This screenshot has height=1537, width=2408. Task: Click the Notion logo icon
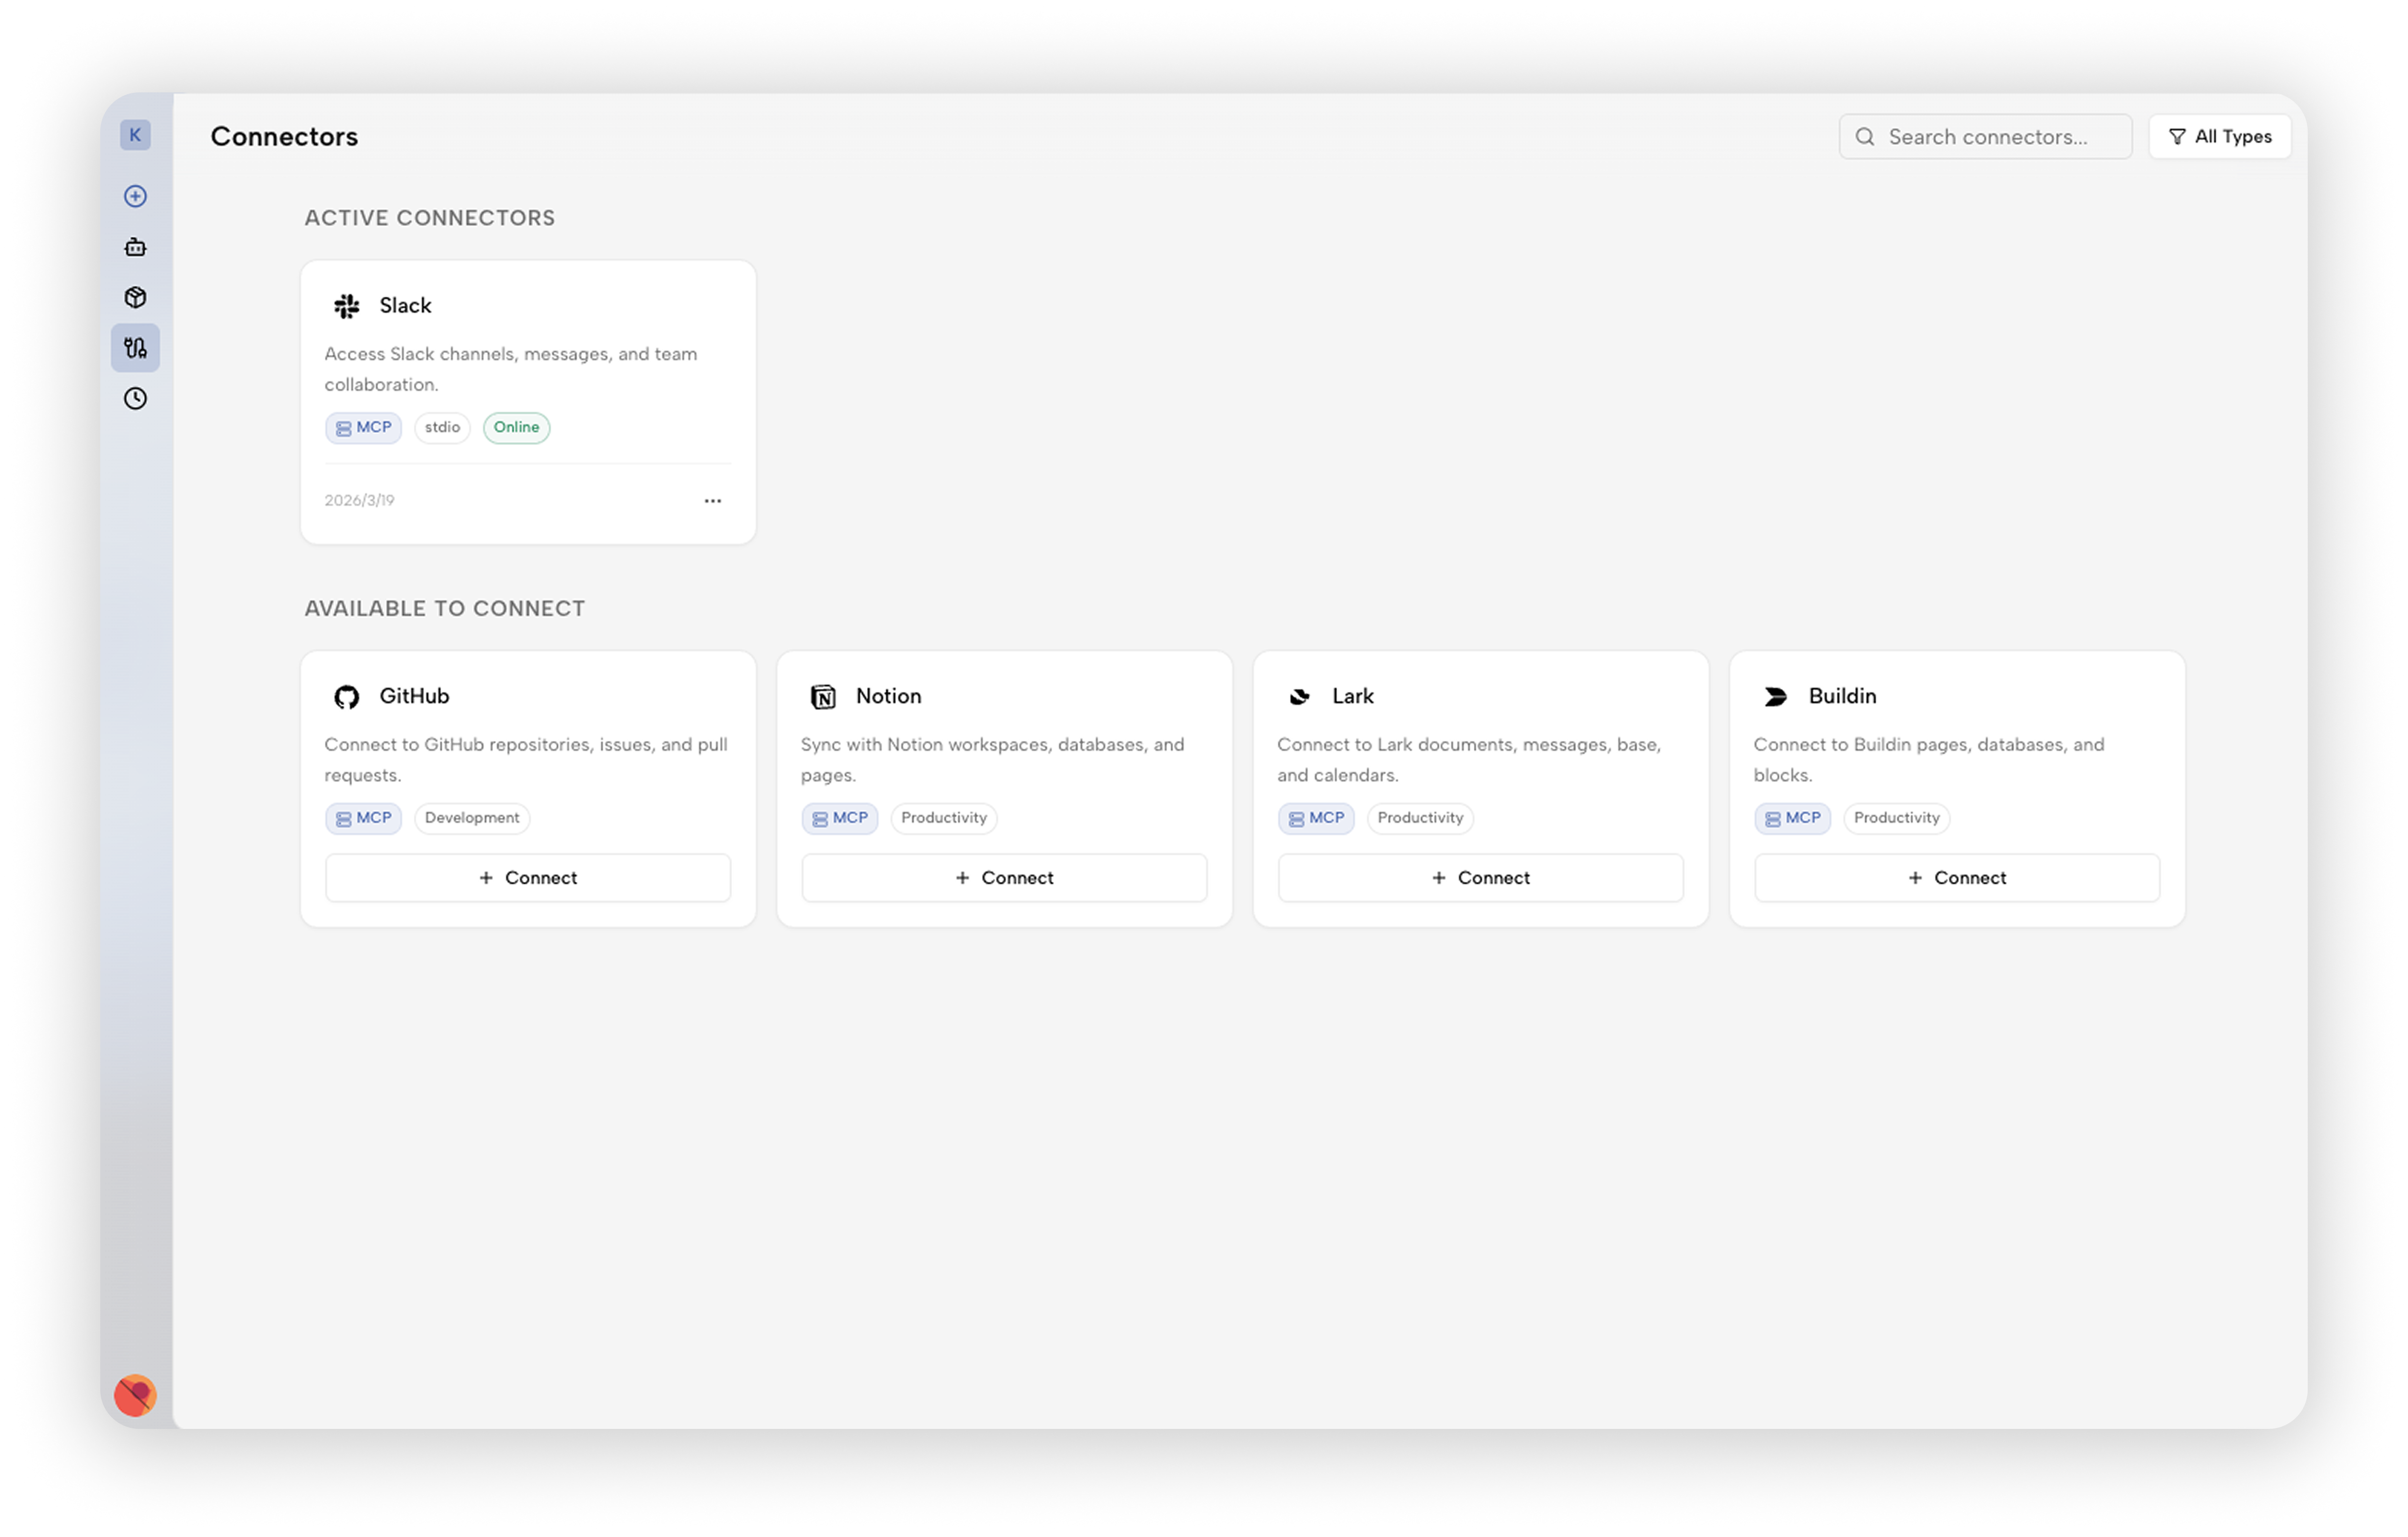click(823, 697)
